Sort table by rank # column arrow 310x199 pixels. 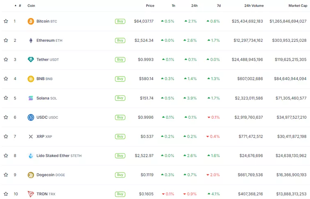pos(16,6)
